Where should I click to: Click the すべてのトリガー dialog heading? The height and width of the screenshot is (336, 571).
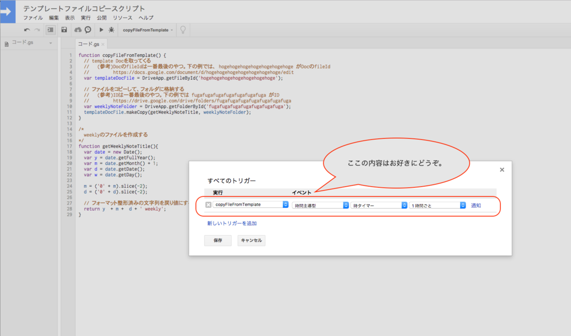231,181
